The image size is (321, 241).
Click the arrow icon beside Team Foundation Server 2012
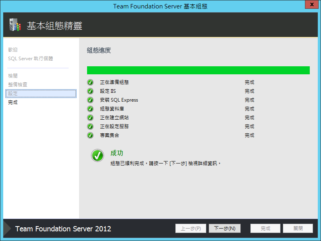pyautogui.click(x=7, y=229)
